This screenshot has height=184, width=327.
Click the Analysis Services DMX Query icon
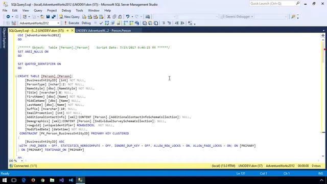96,17
